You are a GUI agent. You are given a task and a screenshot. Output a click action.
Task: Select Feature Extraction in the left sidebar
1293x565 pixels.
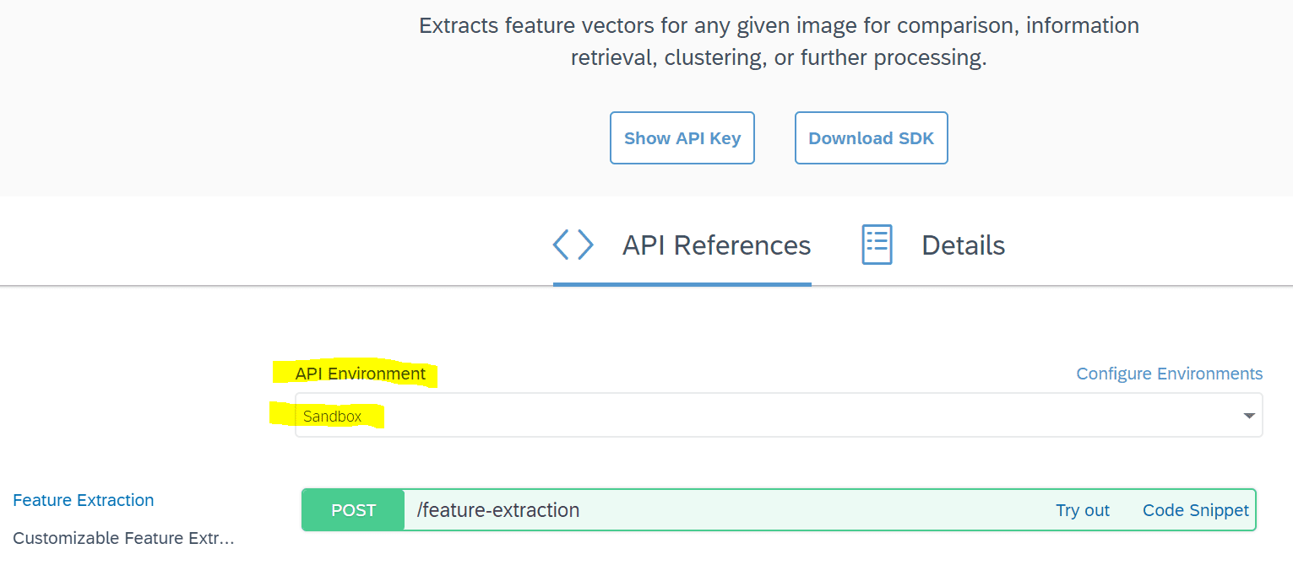tap(84, 500)
